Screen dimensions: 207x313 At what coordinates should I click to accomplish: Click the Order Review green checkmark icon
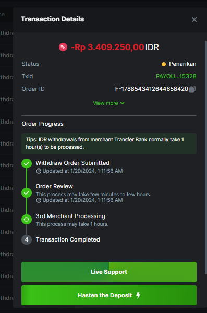point(27,193)
